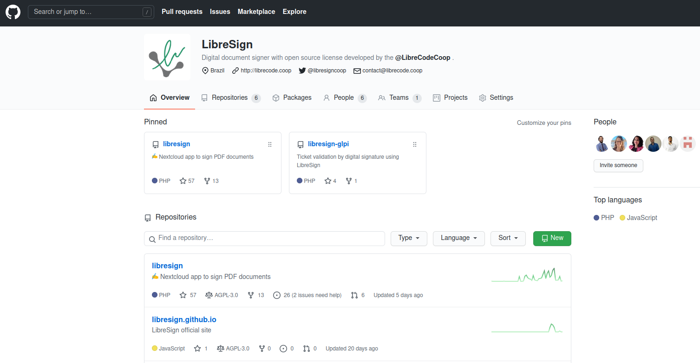Click the link chain icon beside librecode.coop
Viewport: 700px width, 363px height.
click(236, 71)
